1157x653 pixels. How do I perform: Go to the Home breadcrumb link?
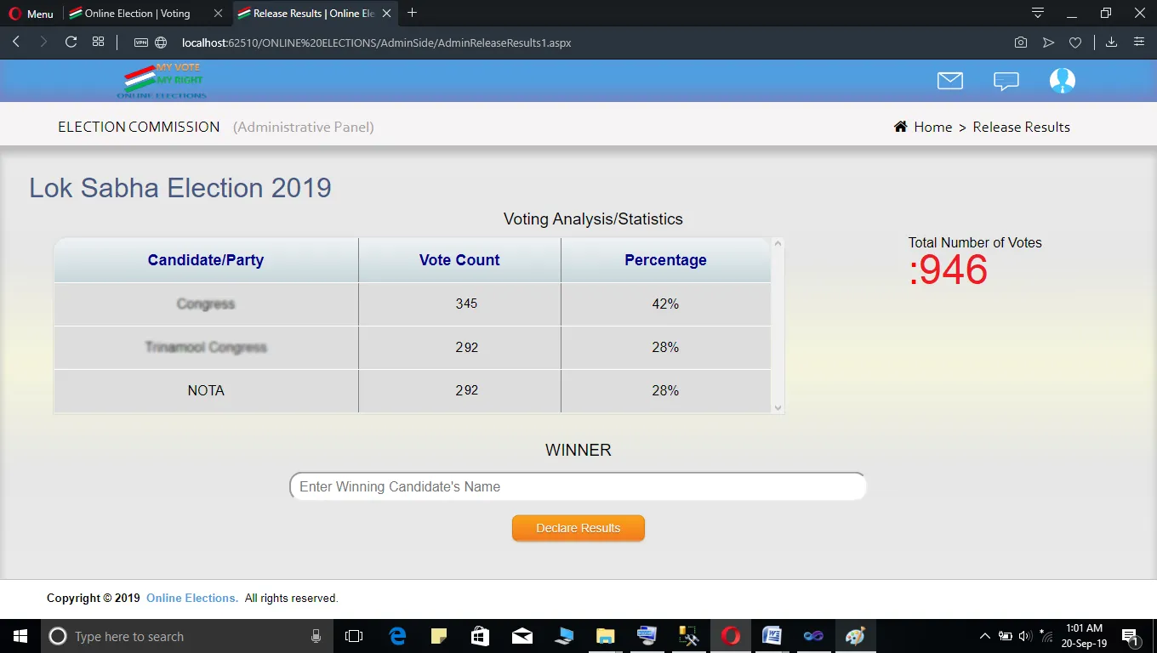tap(932, 127)
